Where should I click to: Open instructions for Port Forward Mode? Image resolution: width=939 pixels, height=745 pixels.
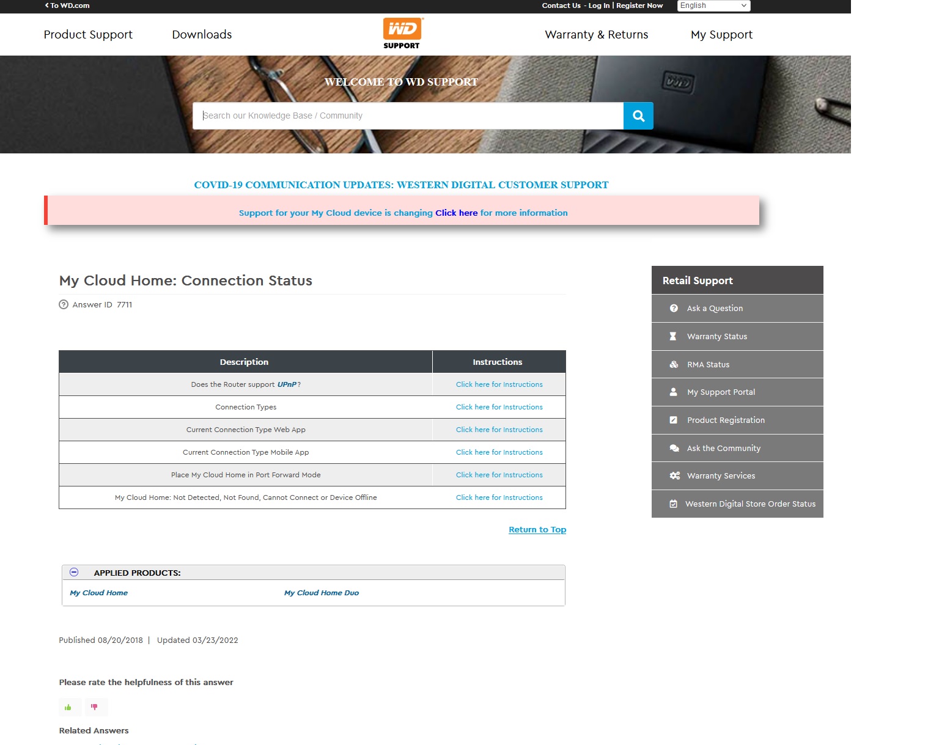499,475
